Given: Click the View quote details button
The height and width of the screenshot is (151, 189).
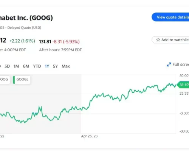Looking at the screenshot, I should coord(170,17).
